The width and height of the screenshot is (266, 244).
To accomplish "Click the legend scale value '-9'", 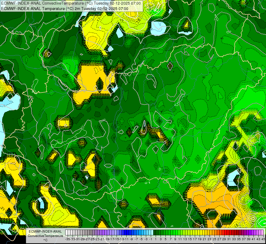I will click(131, 239).
